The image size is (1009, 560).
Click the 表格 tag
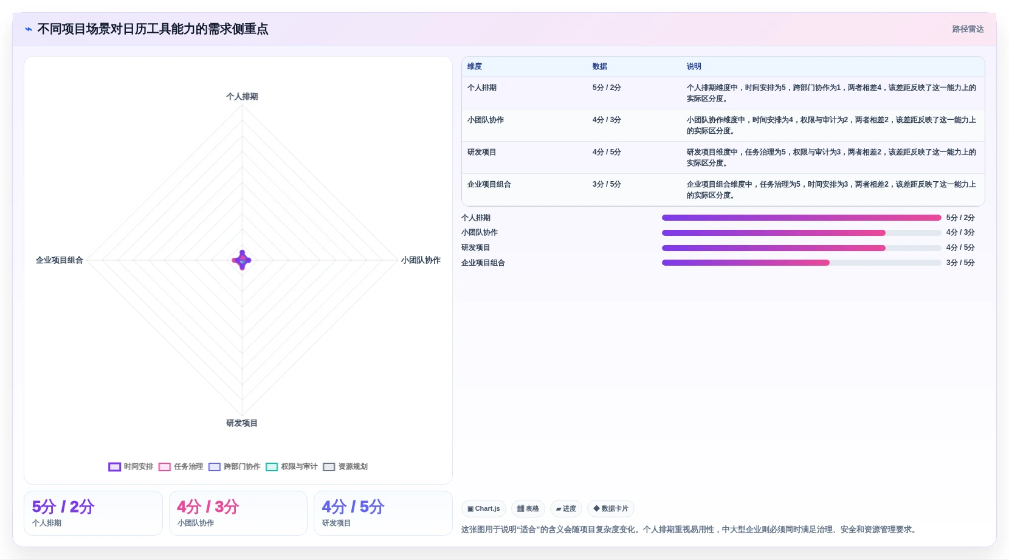click(x=528, y=509)
